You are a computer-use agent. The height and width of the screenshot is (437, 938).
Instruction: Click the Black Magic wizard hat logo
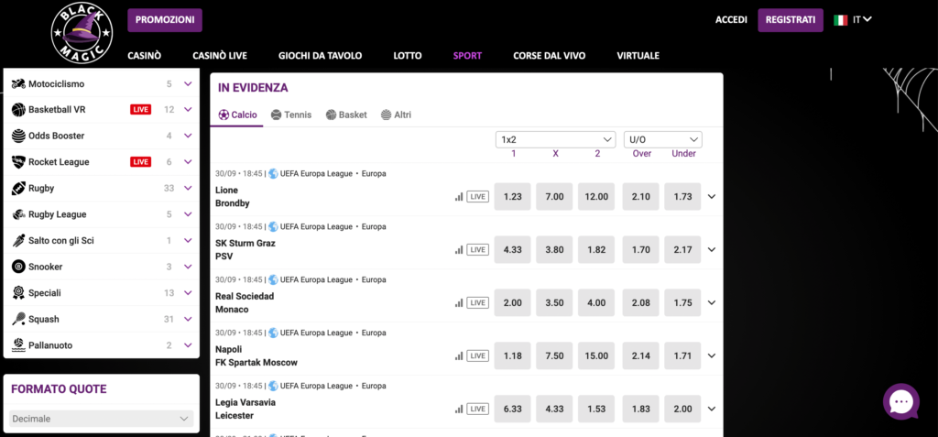pos(82,33)
